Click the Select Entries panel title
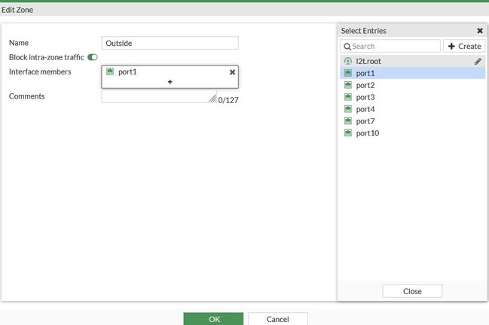The height and width of the screenshot is (325, 489). pos(364,31)
